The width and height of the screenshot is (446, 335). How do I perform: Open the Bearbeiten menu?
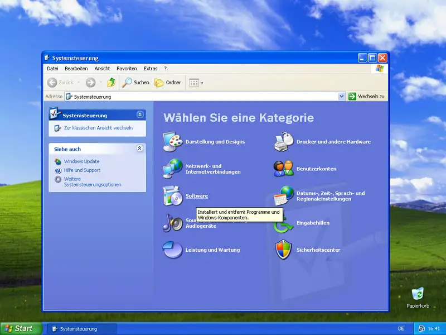(76, 69)
